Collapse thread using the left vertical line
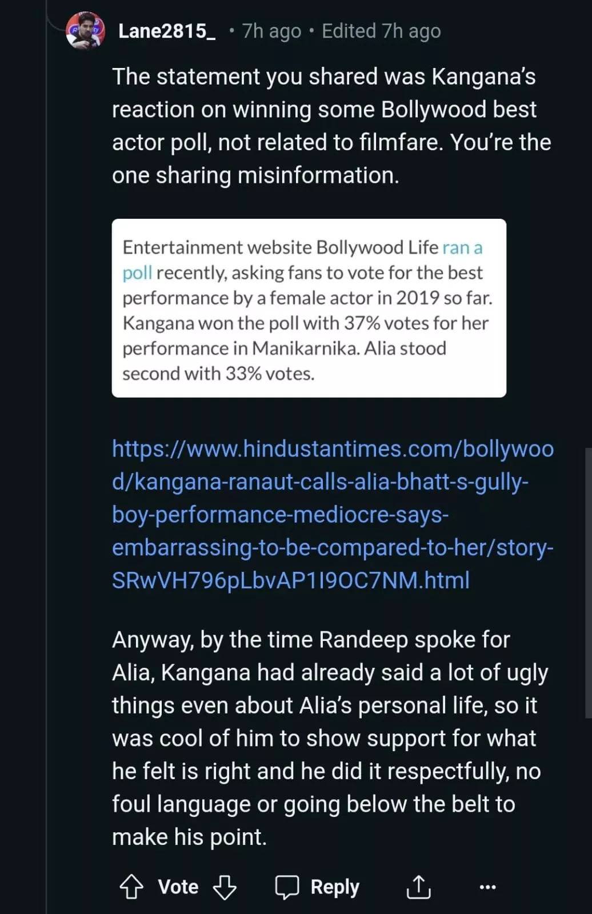This screenshot has width=592, height=914. point(46,457)
